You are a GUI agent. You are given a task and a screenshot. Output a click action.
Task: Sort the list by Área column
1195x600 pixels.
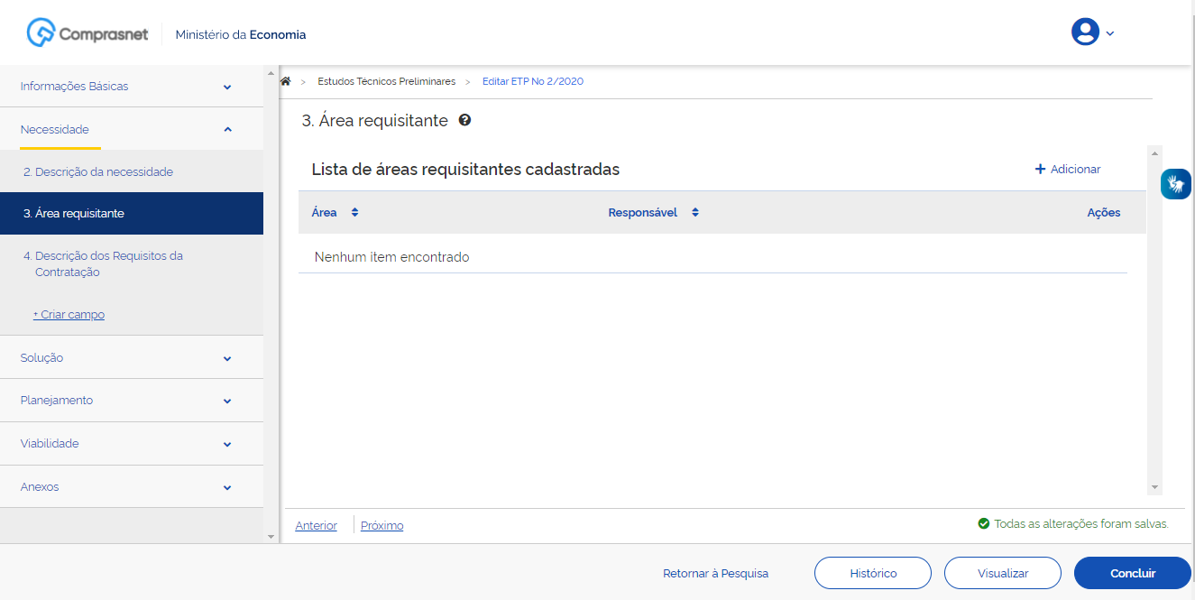(354, 213)
